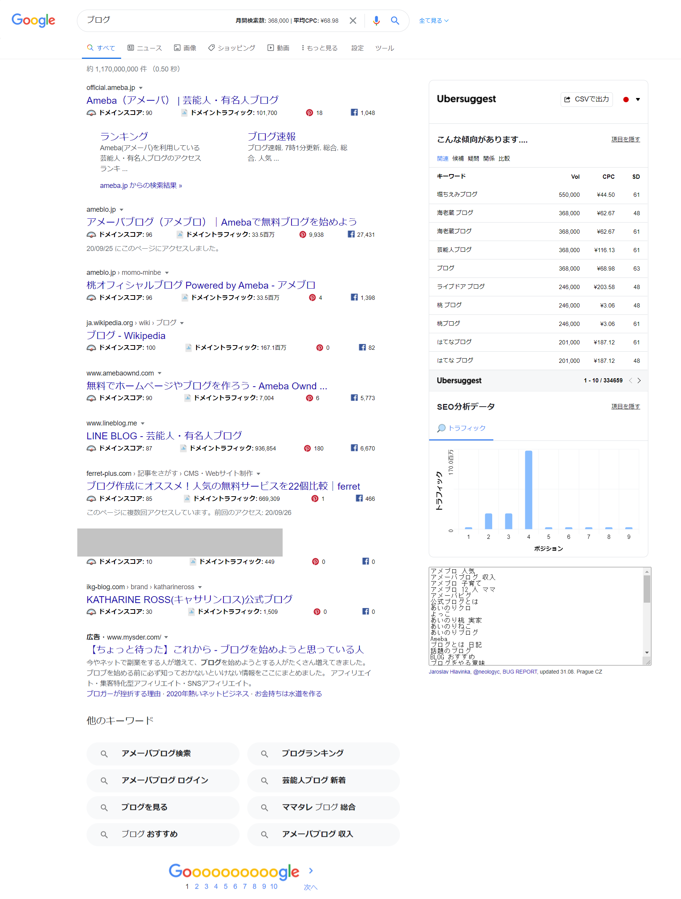This screenshot has width=681, height=899.
Task: Open ブログ速報 sitelink
Action: pyautogui.click(x=271, y=136)
